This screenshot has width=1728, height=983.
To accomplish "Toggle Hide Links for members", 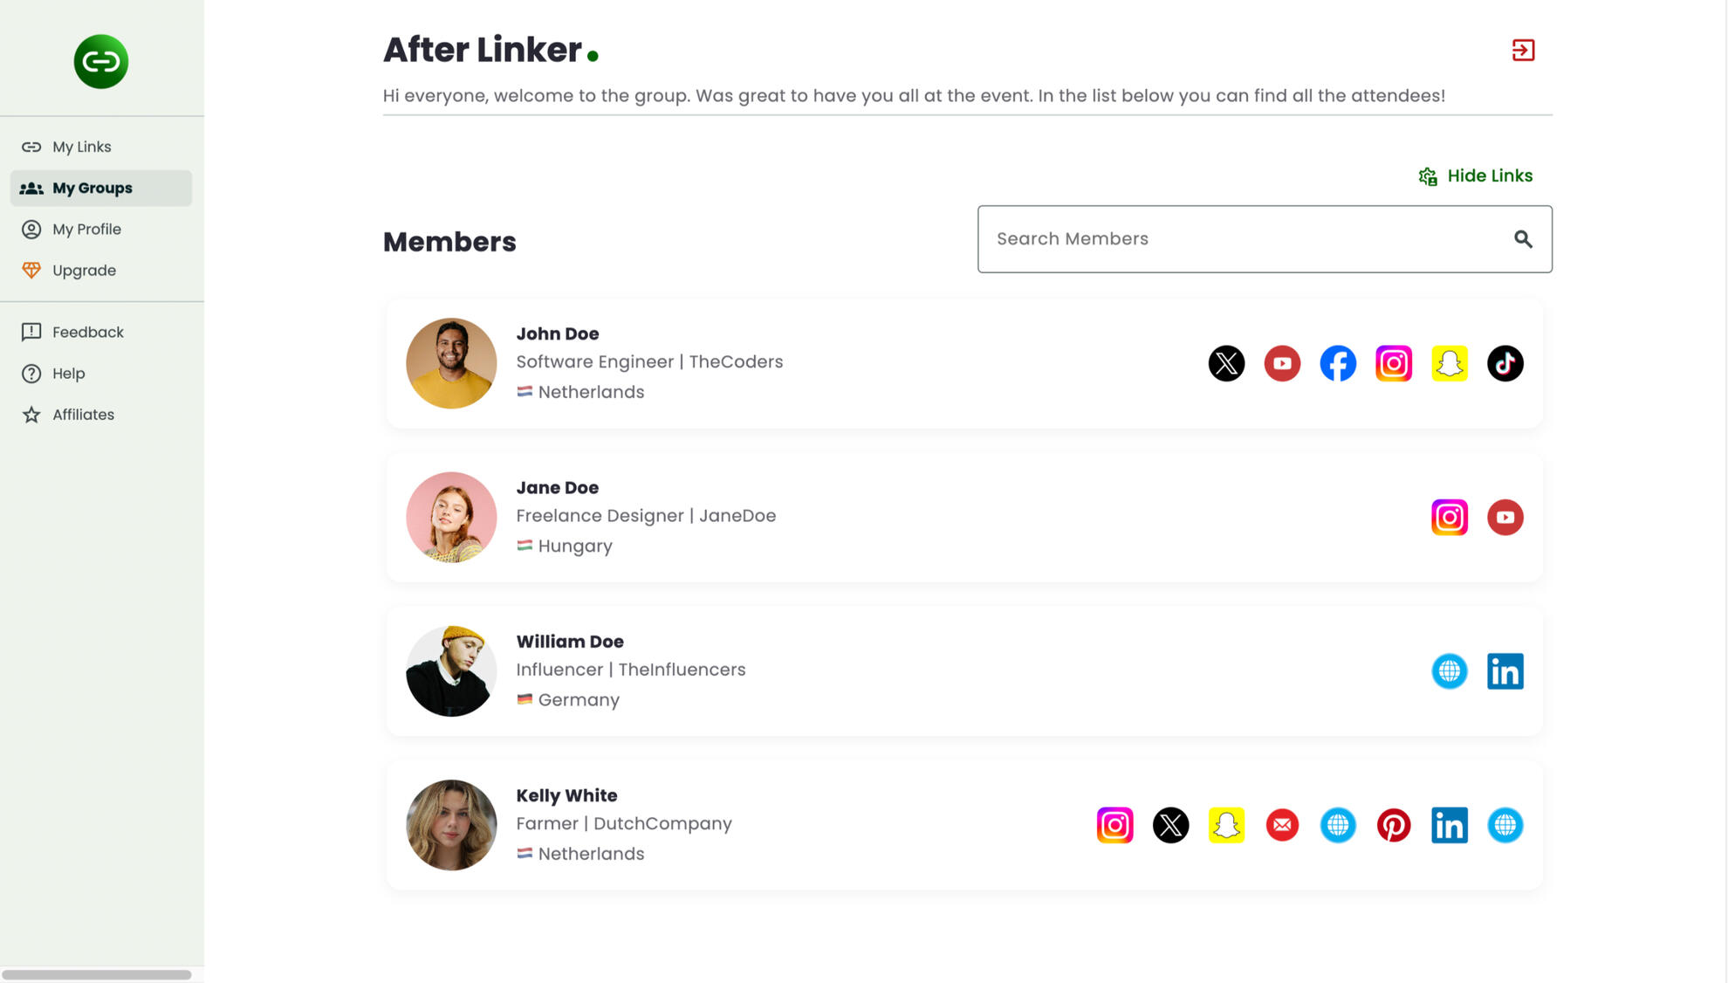I will point(1475,176).
